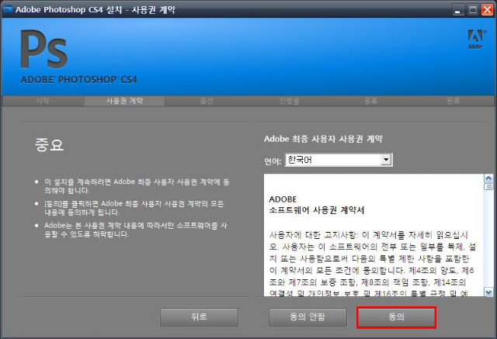
Task: Click 'ADOBE PHOTOSHOP CS4' banner text
Action: [79, 79]
